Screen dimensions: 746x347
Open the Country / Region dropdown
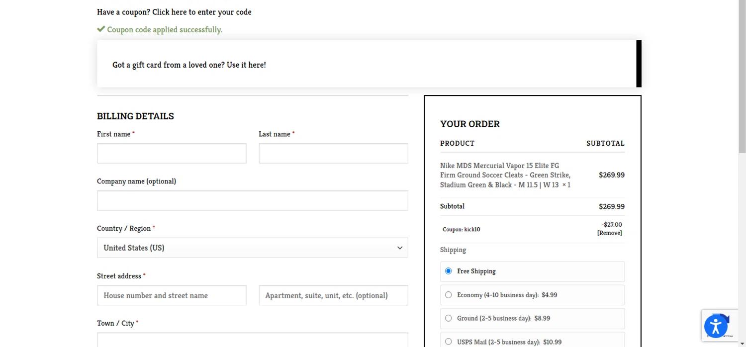252,248
